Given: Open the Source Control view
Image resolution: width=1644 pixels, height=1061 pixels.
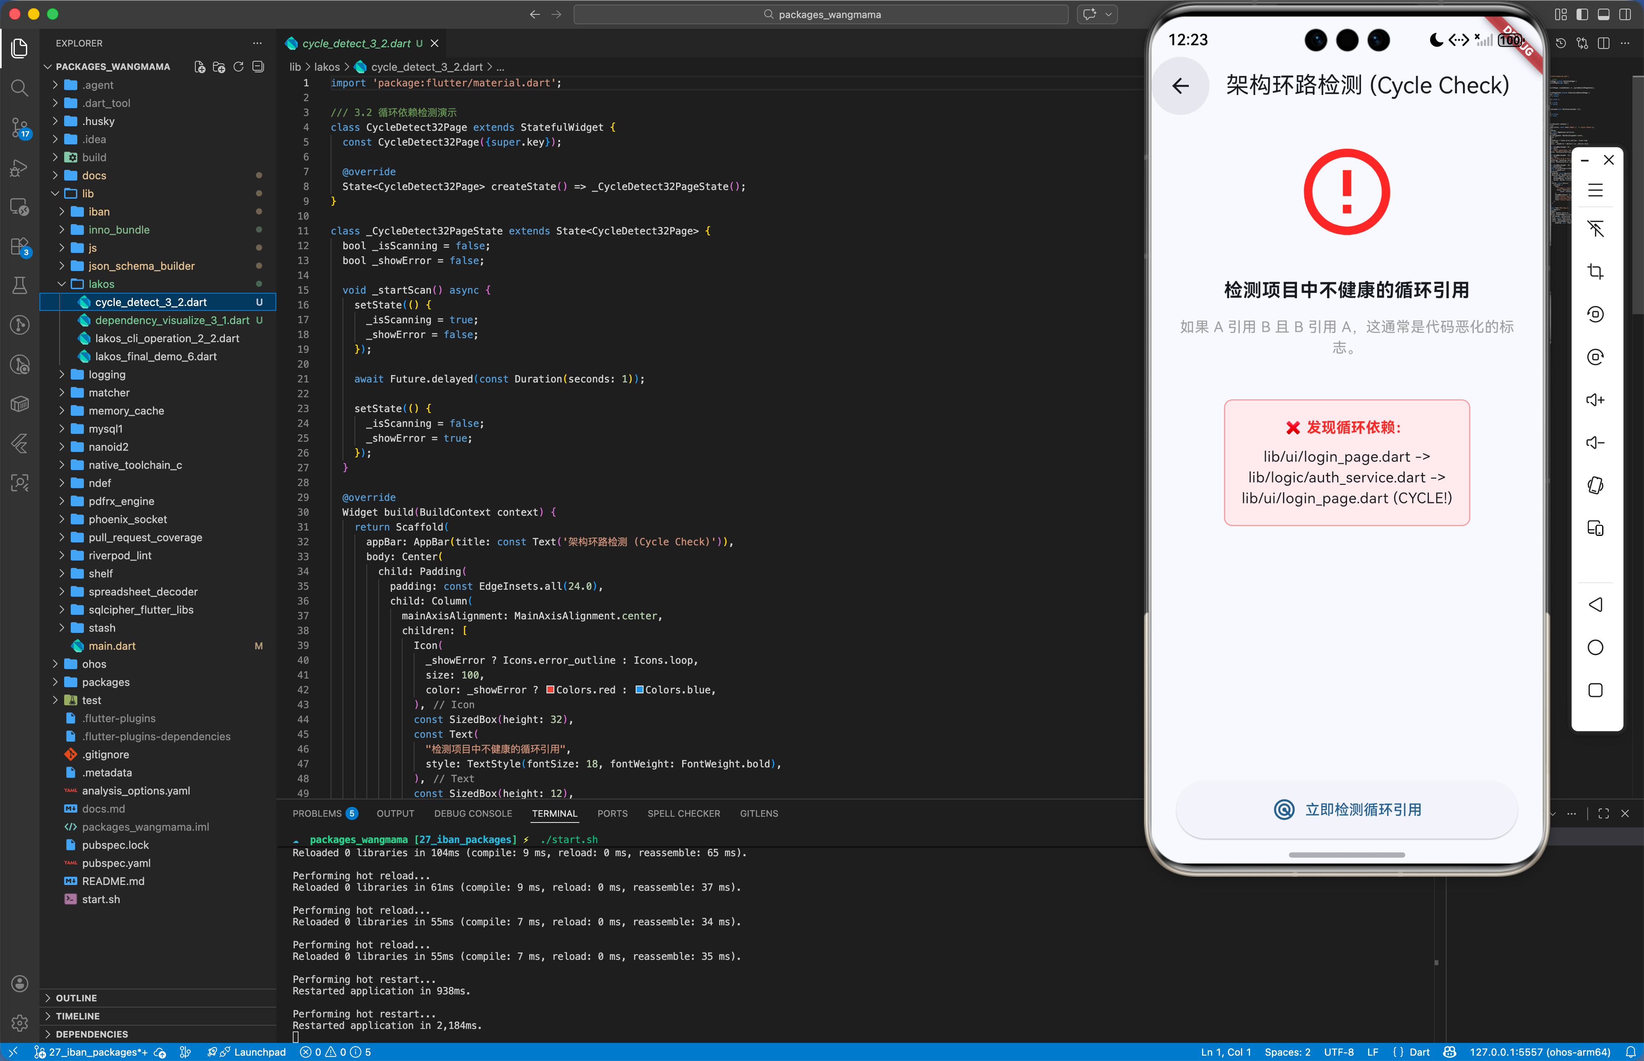Looking at the screenshot, I should tap(19, 127).
